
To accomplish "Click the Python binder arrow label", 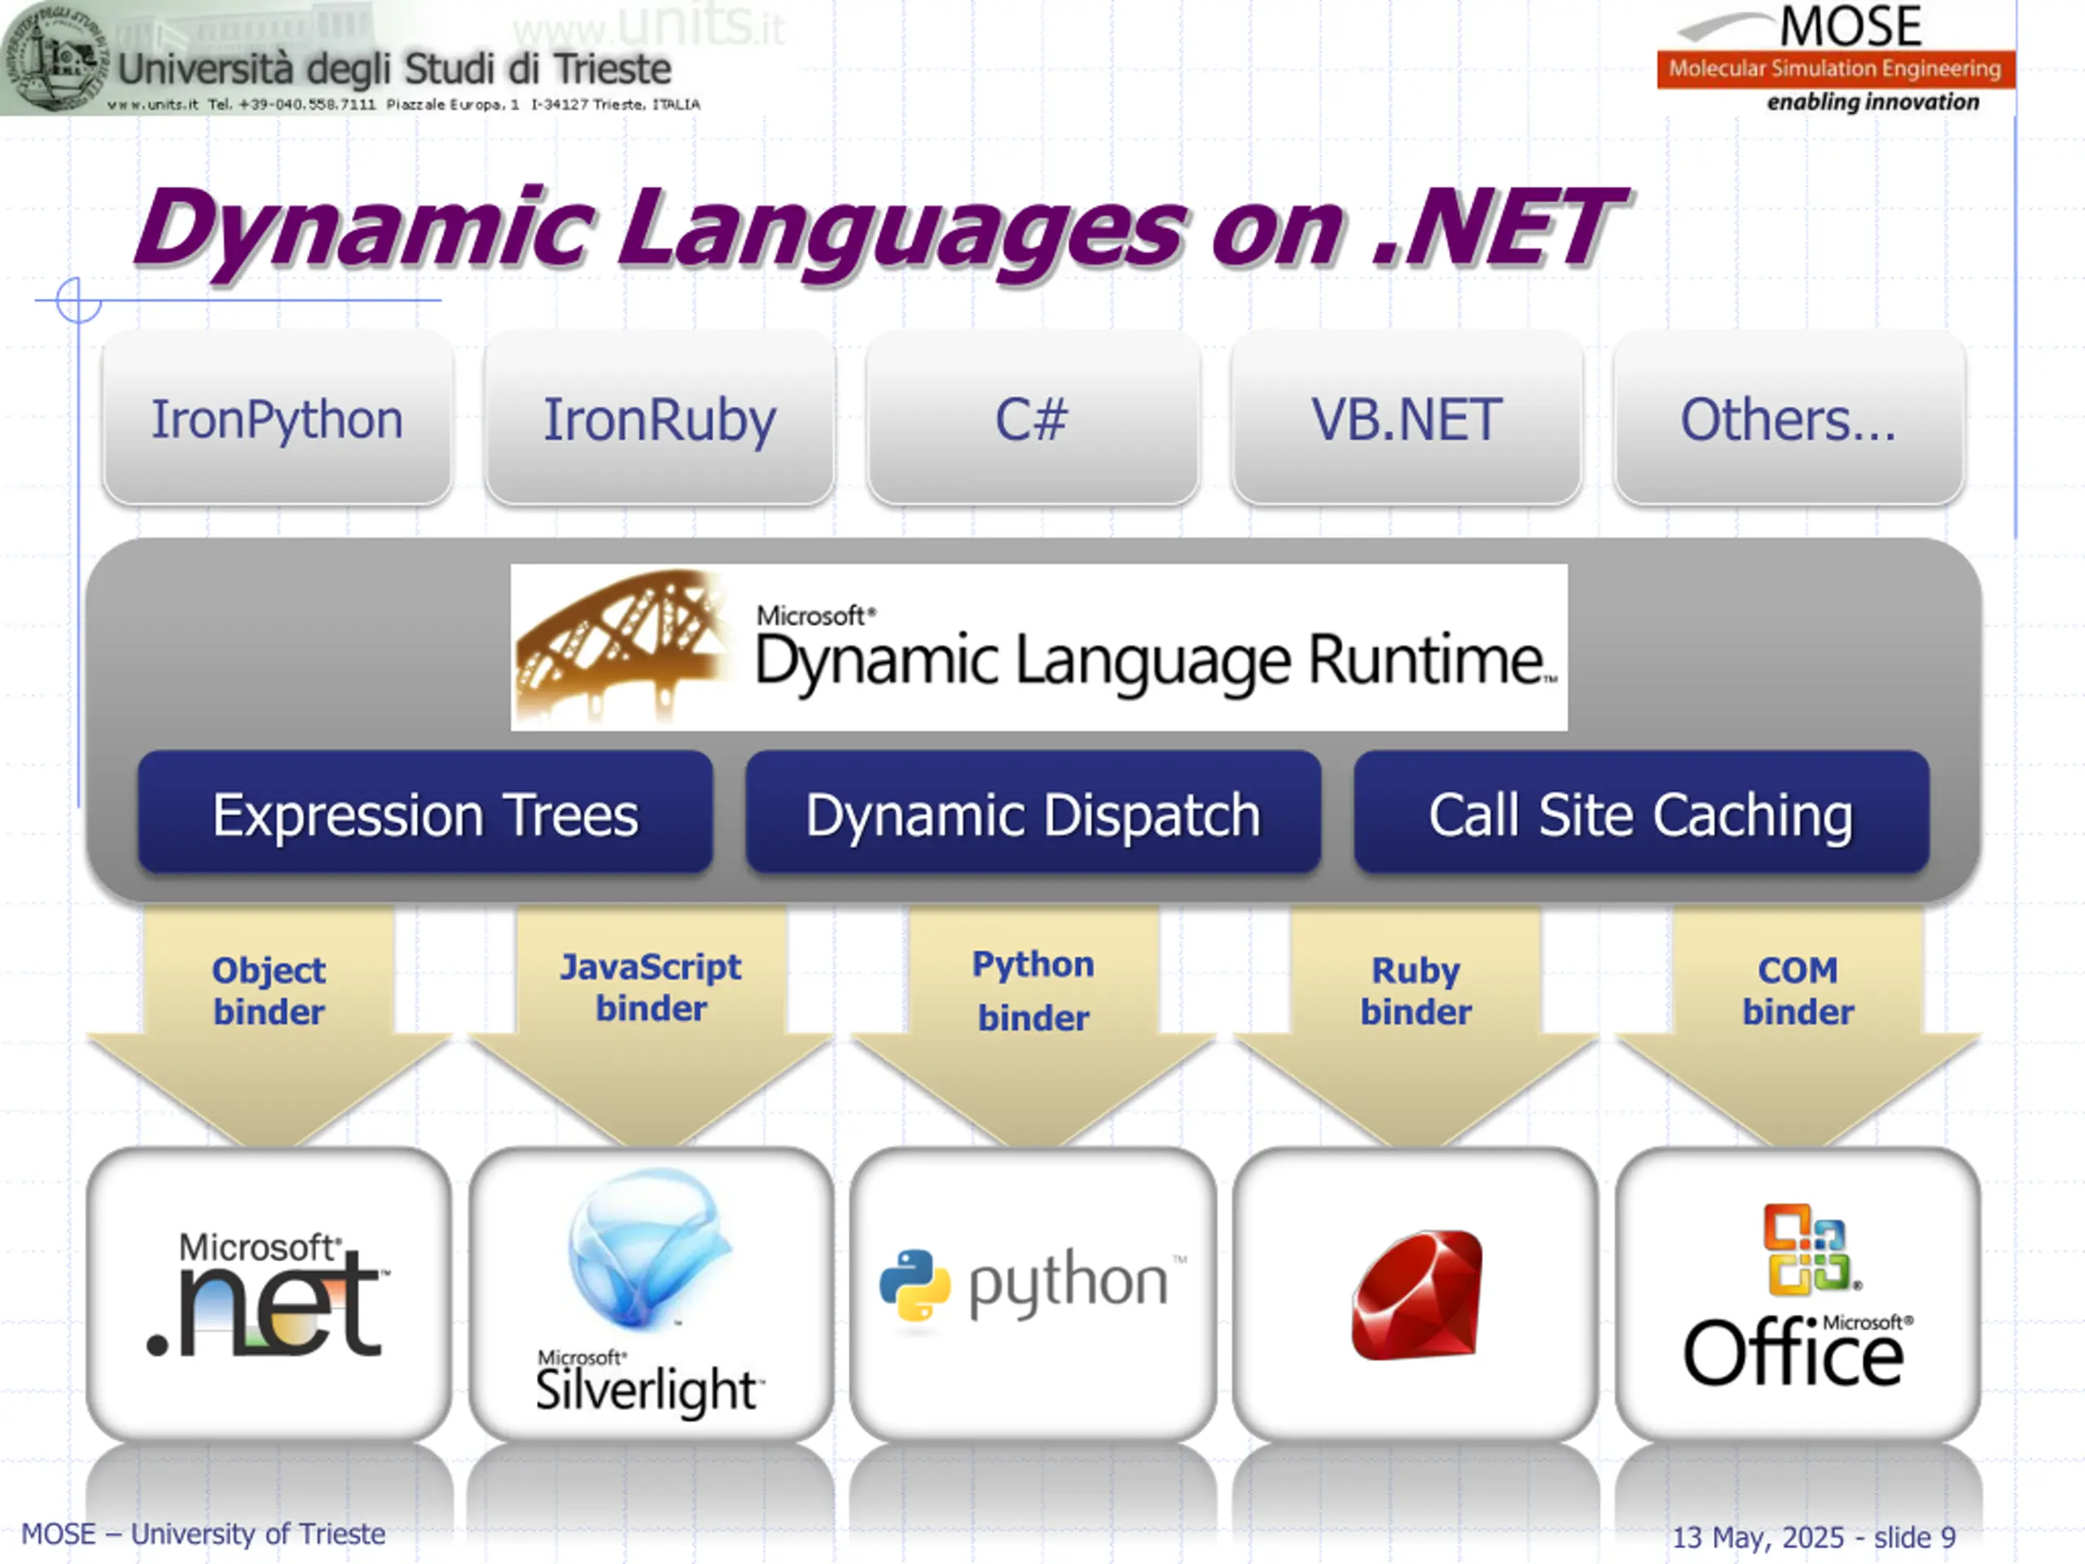I will (x=1033, y=991).
